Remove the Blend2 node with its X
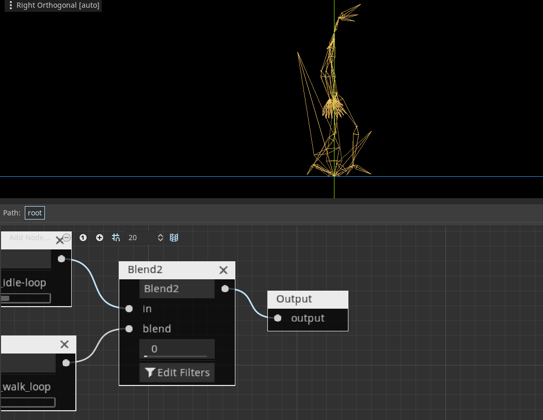Screen dimensions: 543x420 click(x=223, y=270)
